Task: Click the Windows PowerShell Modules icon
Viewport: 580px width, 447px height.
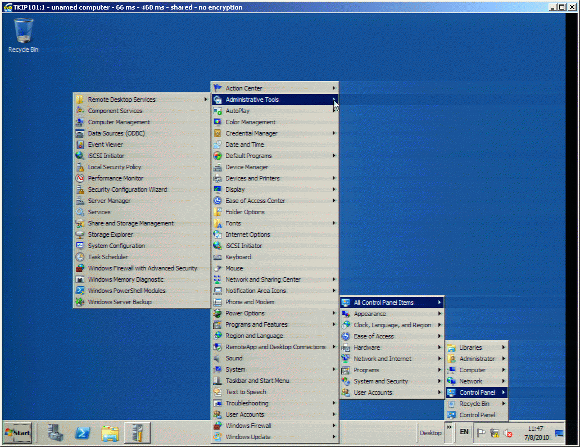Action: tap(80, 291)
